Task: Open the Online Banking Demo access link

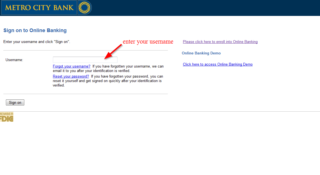Action: click(218, 64)
